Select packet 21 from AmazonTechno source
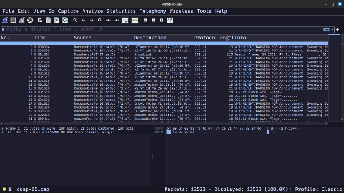Screen dimensions: 344x193 click(x=164, y=119)
